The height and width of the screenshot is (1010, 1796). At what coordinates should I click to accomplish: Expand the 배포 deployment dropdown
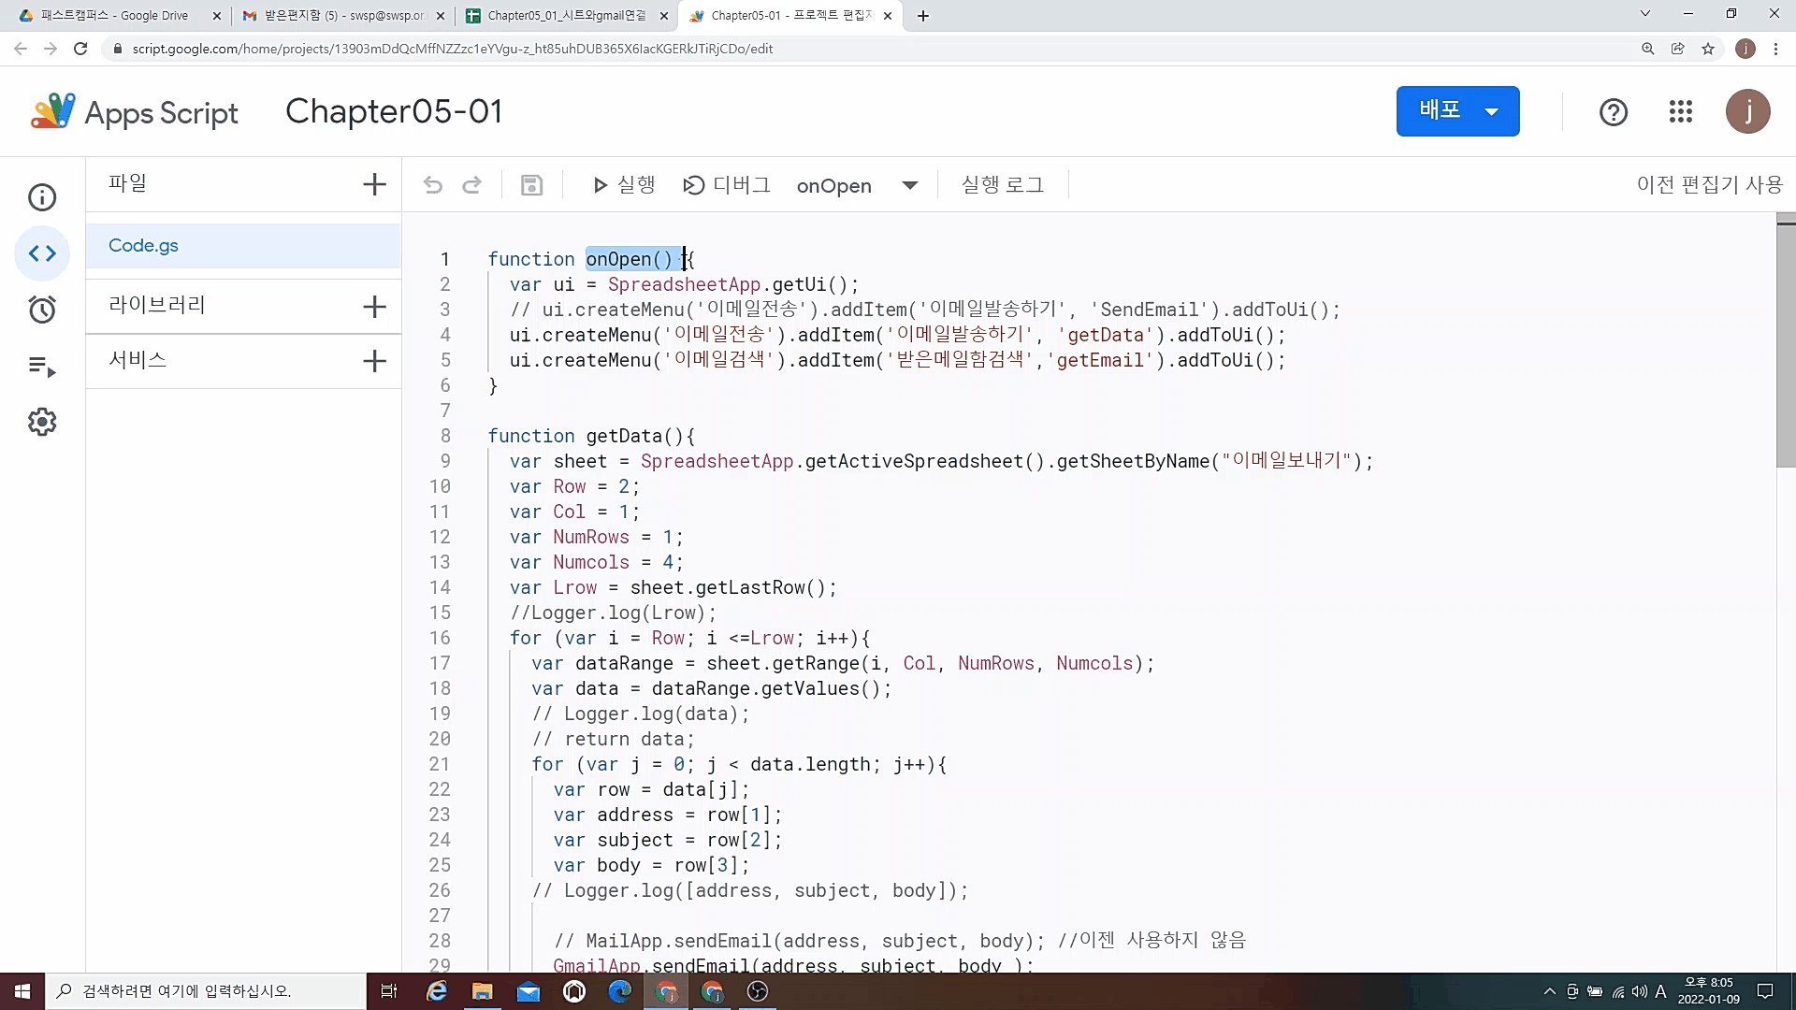(x=1495, y=112)
